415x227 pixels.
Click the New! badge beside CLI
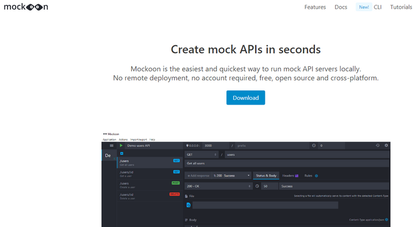(364, 7)
